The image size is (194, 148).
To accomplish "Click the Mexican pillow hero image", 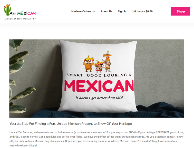I will (x=97, y=78).
